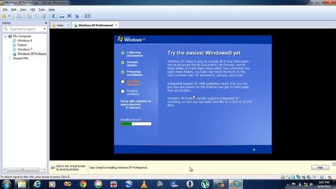Open the power options toolbar icon
336x189 pixels.
[x=4, y=16]
